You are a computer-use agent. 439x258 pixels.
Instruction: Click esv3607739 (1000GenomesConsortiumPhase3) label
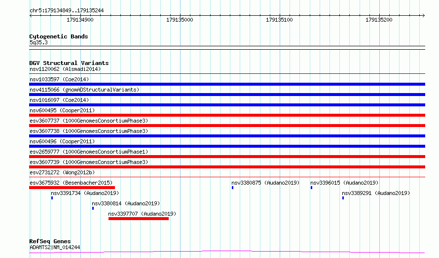click(89, 162)
